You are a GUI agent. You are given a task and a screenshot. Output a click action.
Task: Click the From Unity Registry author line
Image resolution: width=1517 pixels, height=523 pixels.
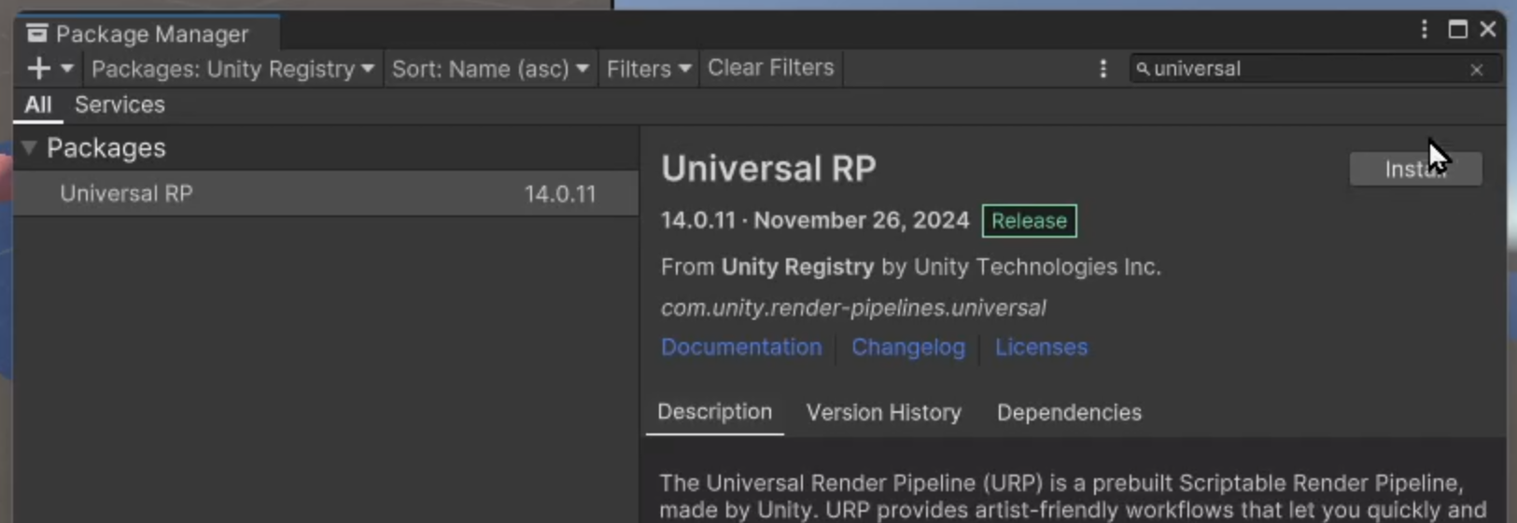(911, 268)
